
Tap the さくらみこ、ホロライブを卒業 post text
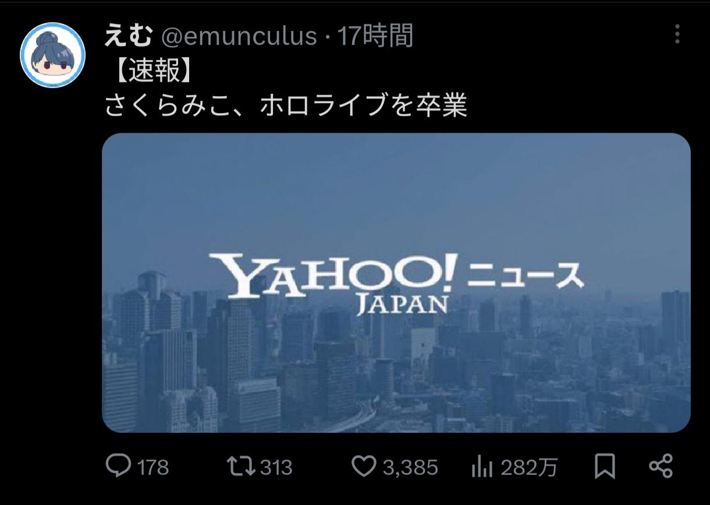[286, 105]
